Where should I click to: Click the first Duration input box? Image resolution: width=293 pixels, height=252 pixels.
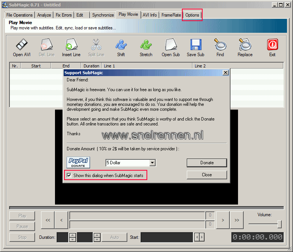pos(63,237)
